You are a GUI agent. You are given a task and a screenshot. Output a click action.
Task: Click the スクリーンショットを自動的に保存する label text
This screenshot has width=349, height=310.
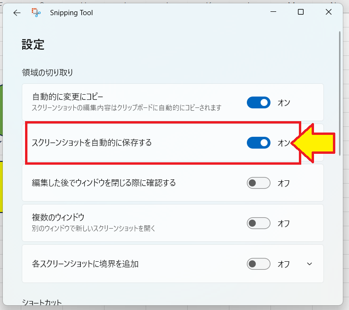click(x=92, y=142)
